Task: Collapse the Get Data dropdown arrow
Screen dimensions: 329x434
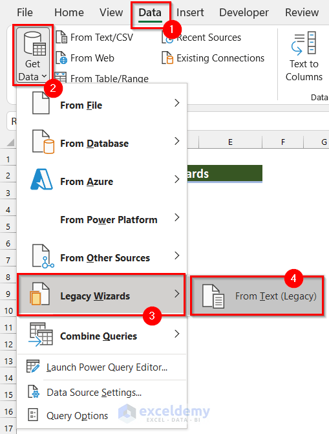Action: pos(44,76)
